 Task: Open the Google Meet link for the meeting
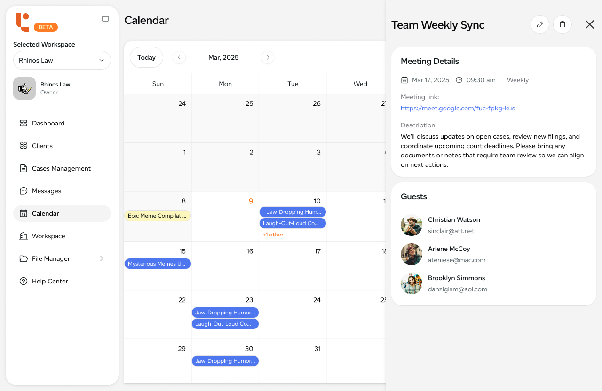458,108
